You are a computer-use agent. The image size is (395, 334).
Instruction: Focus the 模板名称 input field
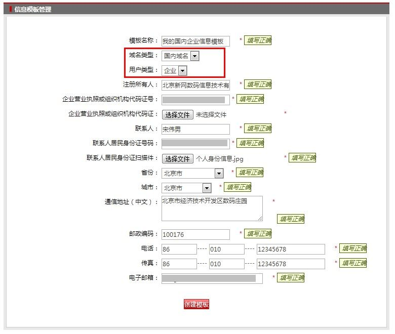pyautogui.click(x=195, y=41)
